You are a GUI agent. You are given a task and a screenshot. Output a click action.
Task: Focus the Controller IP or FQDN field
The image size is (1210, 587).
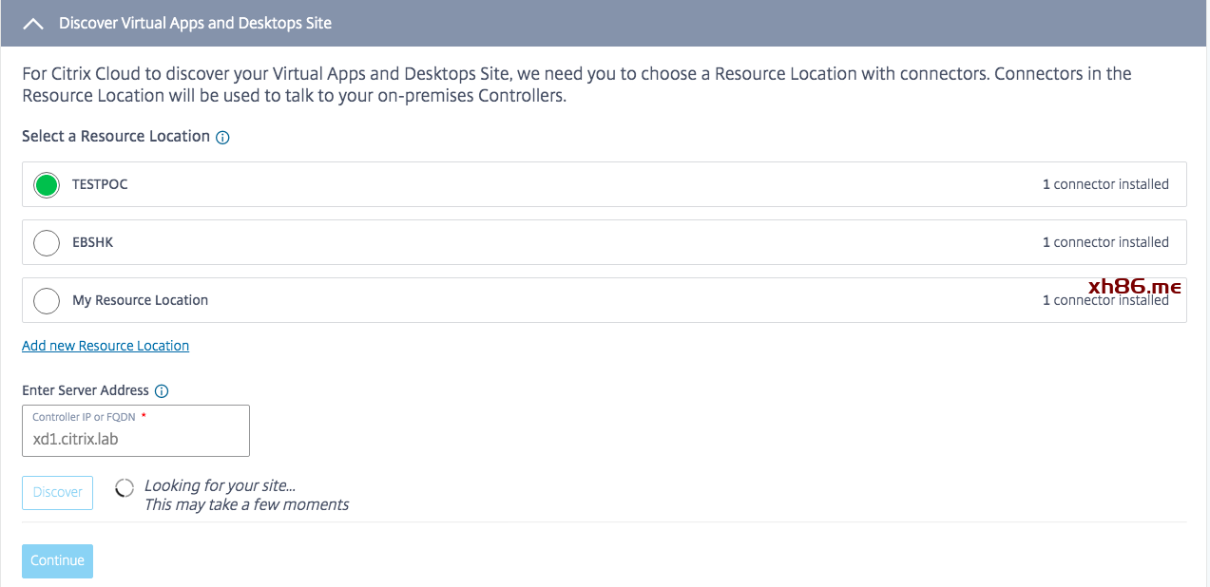click(136, 431)
